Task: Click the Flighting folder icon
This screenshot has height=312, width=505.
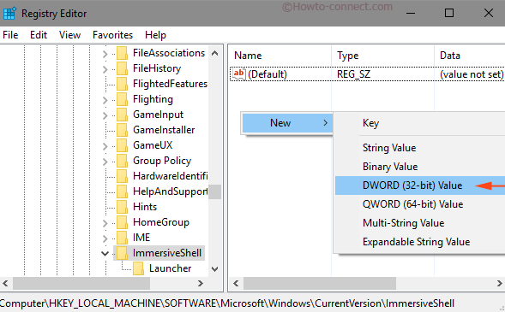Action: tap(122, 99)
